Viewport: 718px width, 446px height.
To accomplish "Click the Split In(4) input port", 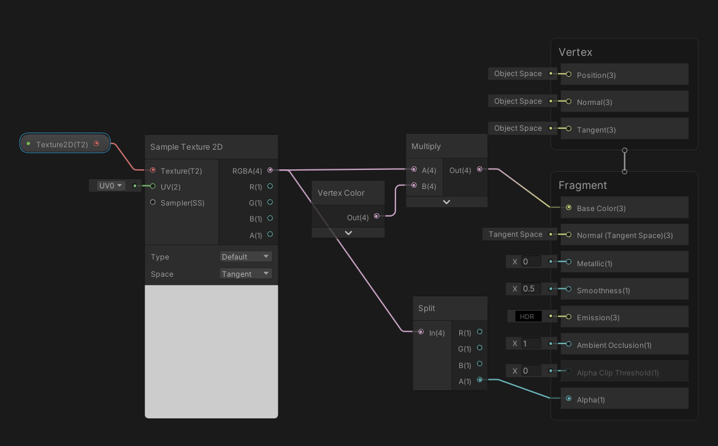I will [421, 332].
